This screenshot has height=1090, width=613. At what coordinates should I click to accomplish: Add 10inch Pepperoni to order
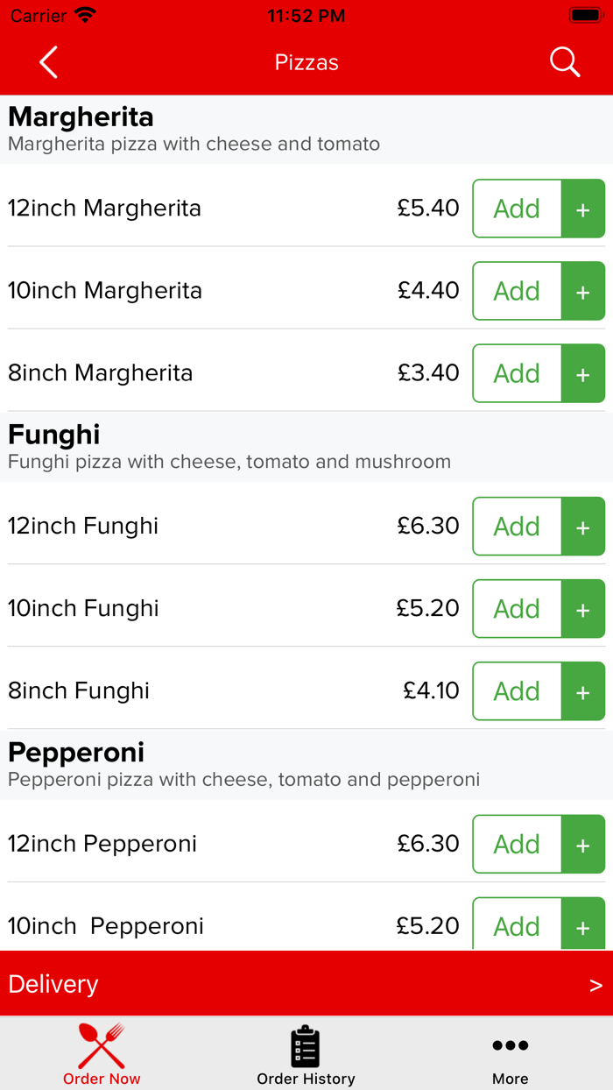[518, 926]
